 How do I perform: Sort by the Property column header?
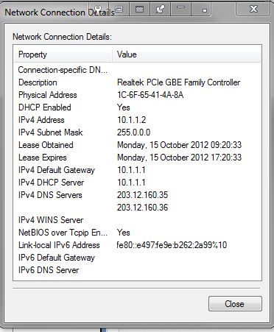point(63,54)
